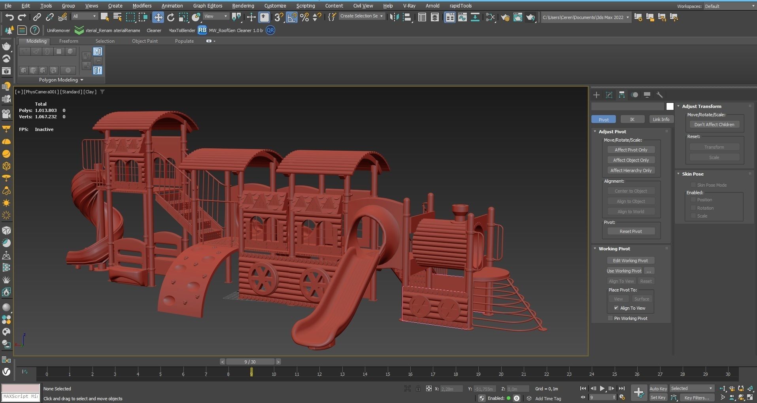This screenshot has height=403, width=757.
Task: Expand the Polygon Modeling dropdown
Action: [61, 80]
